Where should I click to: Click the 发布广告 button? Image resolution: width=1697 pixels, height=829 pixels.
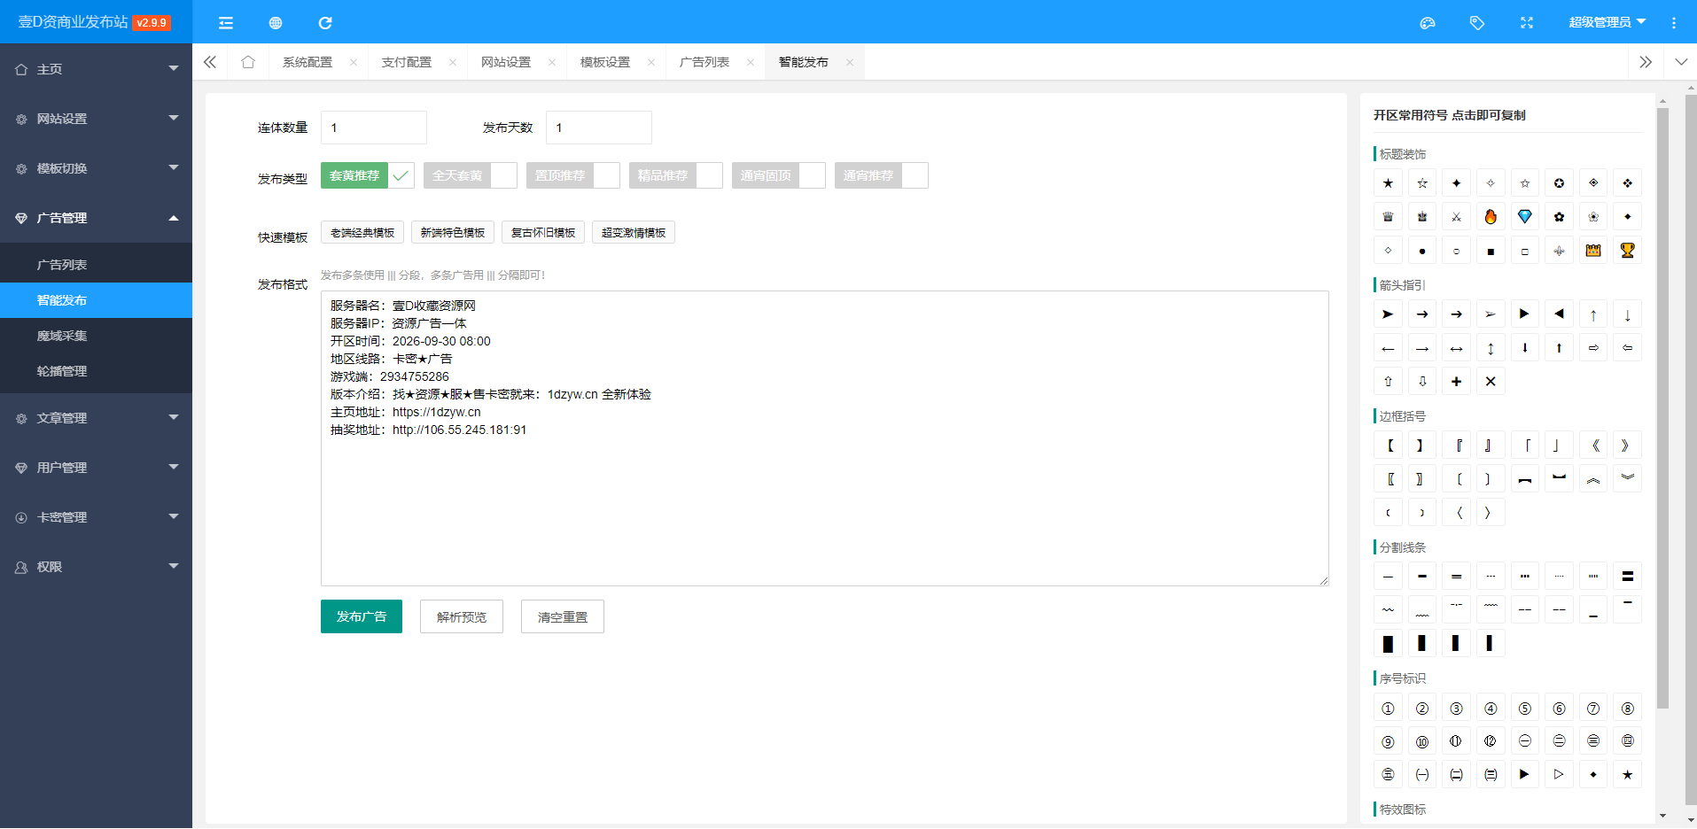tap(362, 616)
